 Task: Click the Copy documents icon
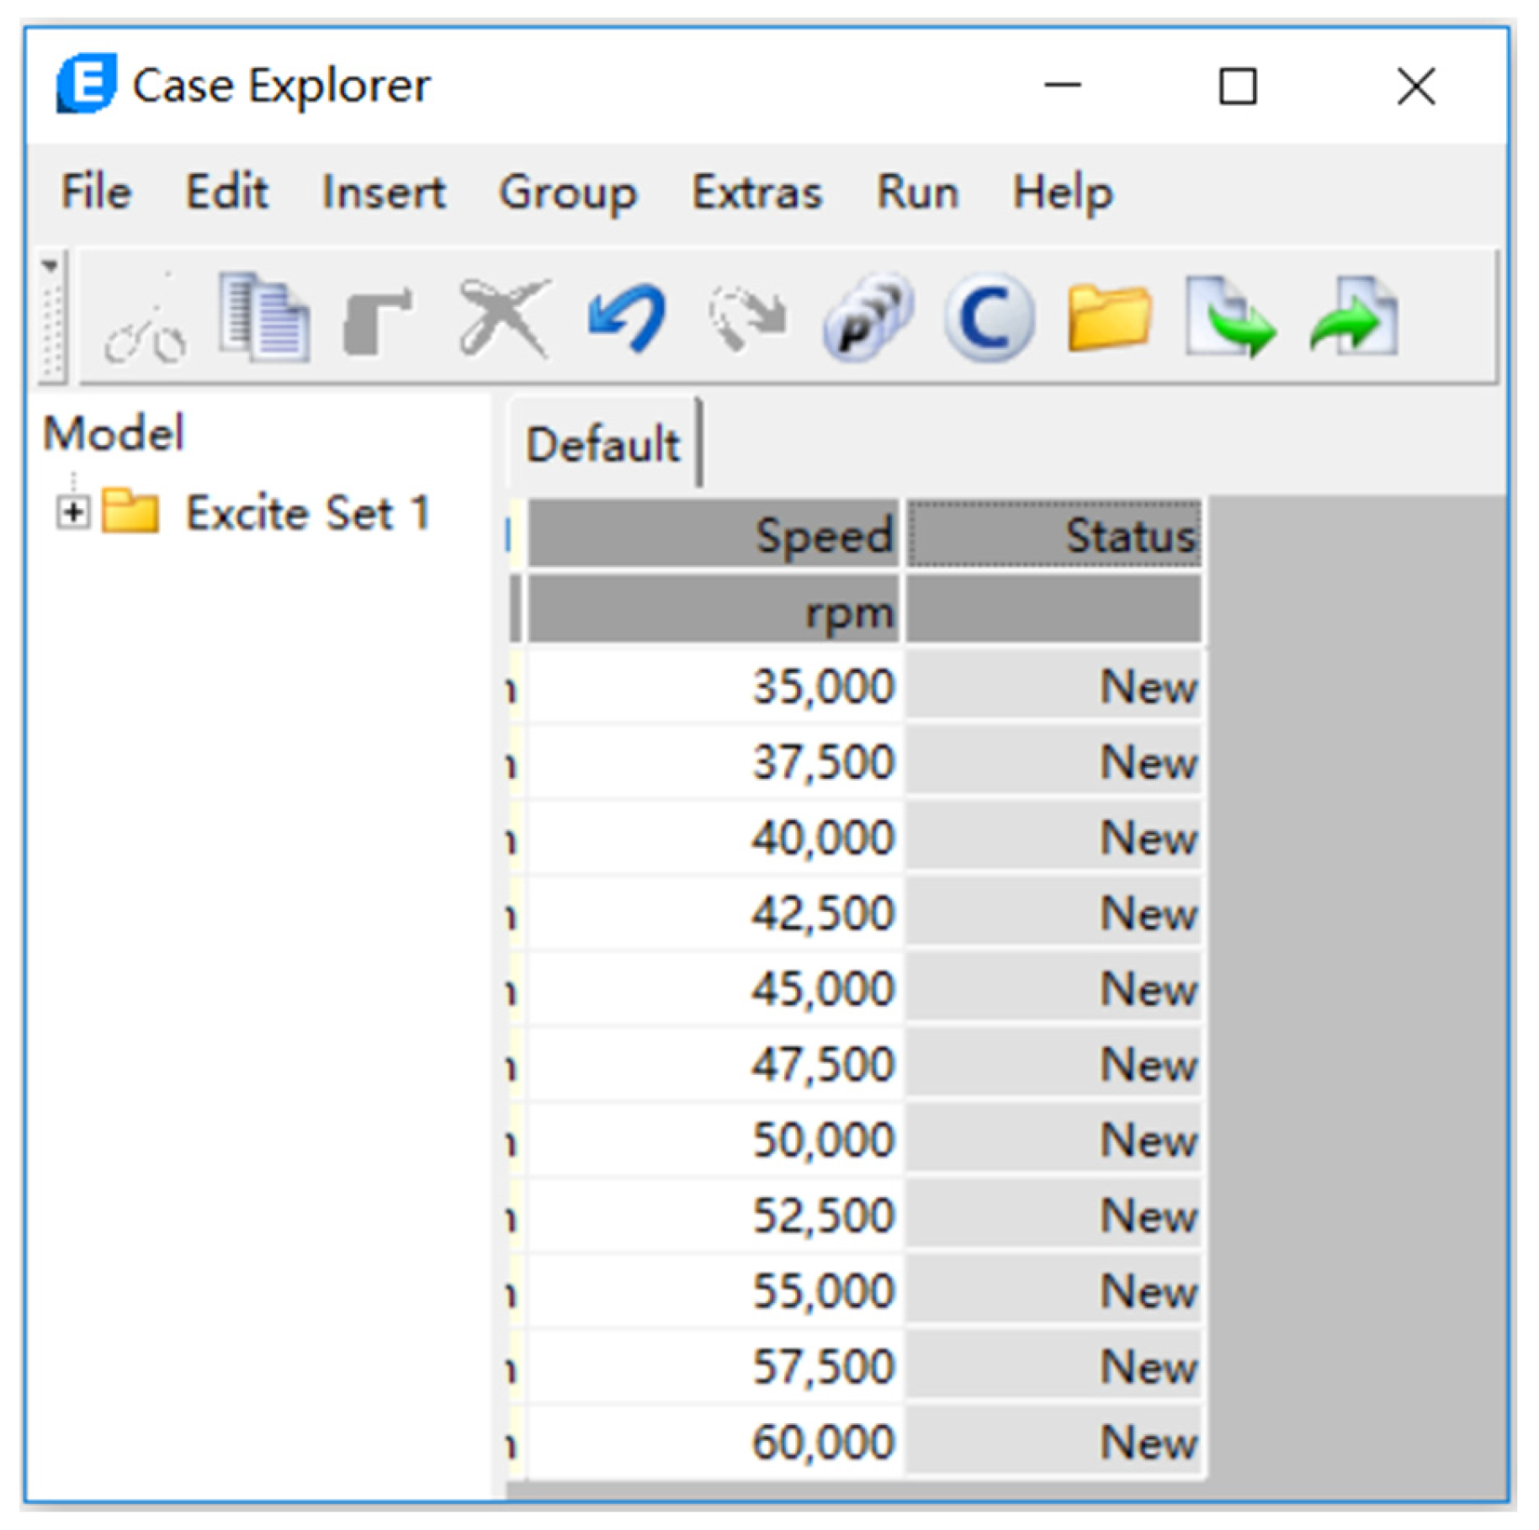pyautogui.click(x=263, y=318)
